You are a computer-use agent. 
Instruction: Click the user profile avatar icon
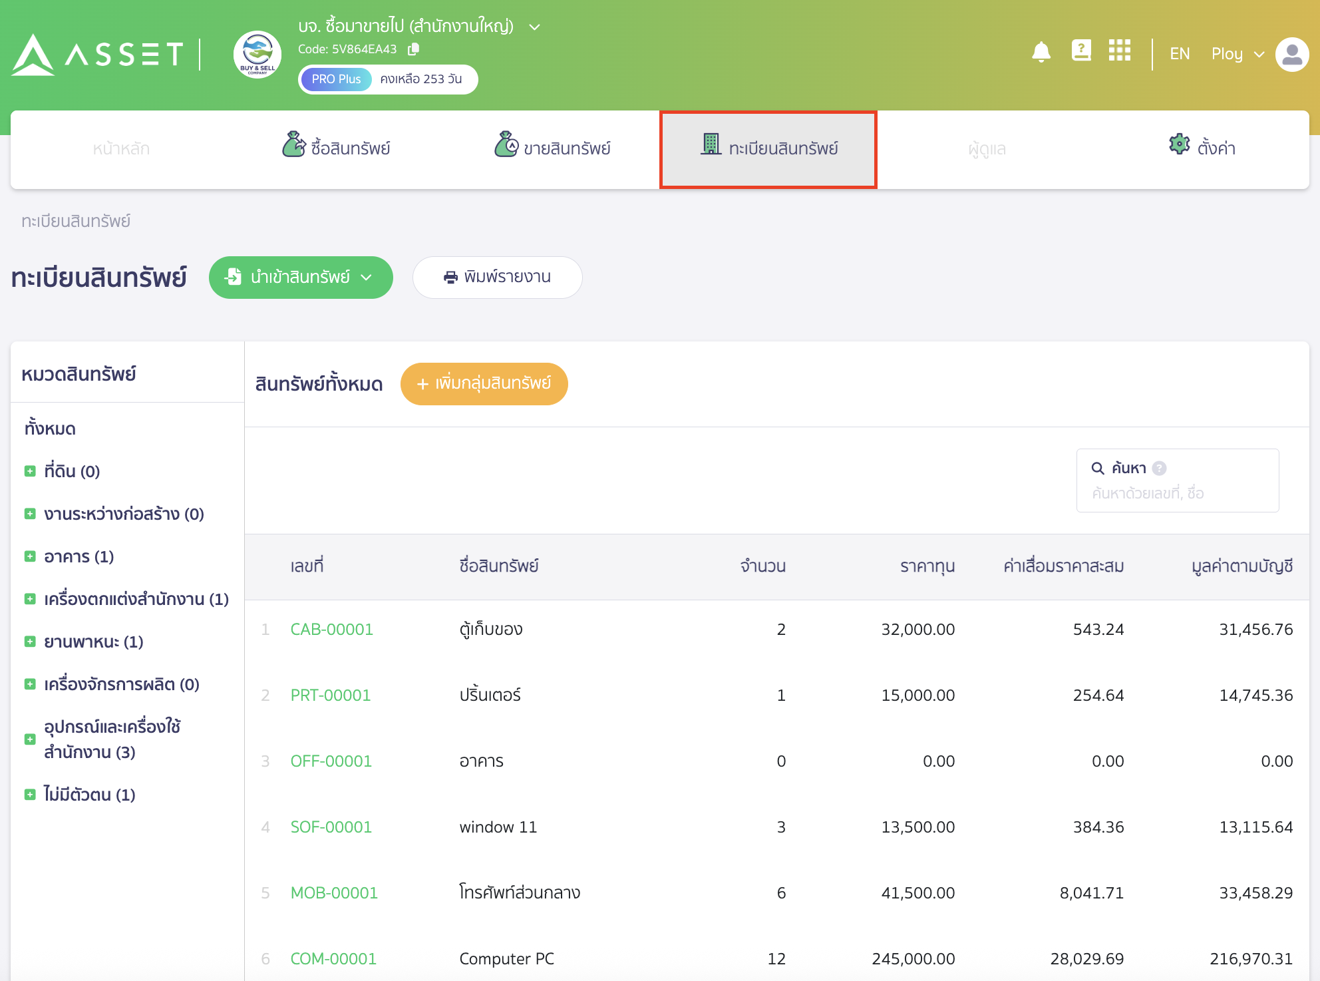click(1291, 55)
